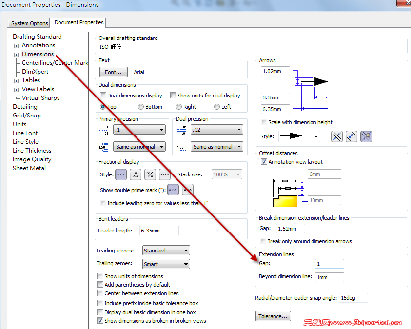
Task: Enable Show units of dimensions
Action: [100, 276]
